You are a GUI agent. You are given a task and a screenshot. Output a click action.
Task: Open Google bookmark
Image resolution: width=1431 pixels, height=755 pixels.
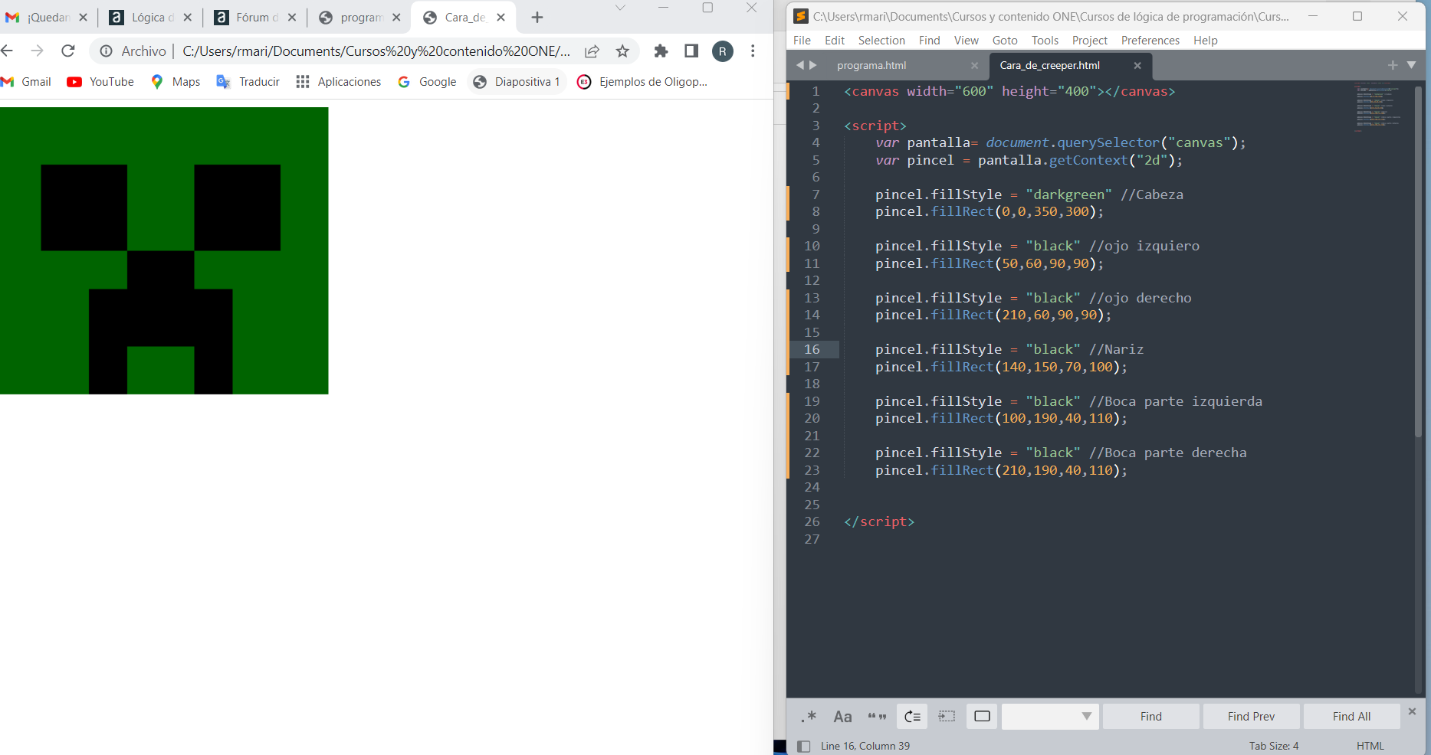(427, 82)
